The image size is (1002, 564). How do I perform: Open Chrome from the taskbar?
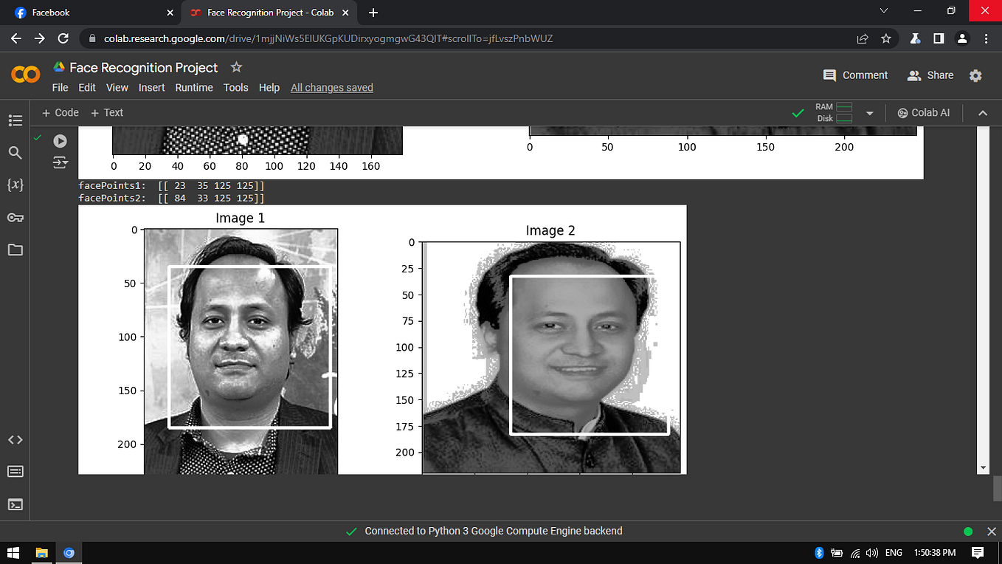tap(69, 552)
